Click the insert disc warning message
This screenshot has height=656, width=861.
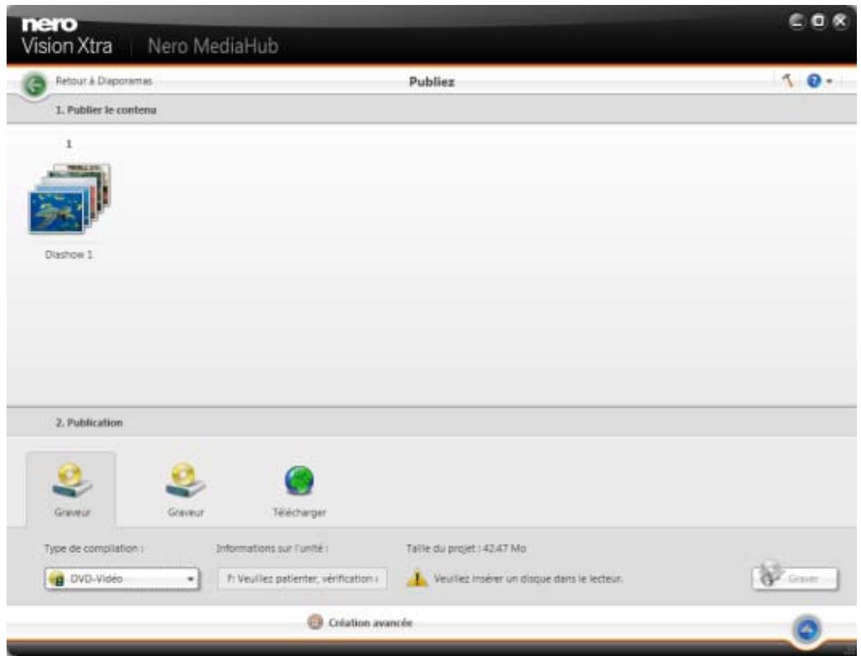[528, 578]
